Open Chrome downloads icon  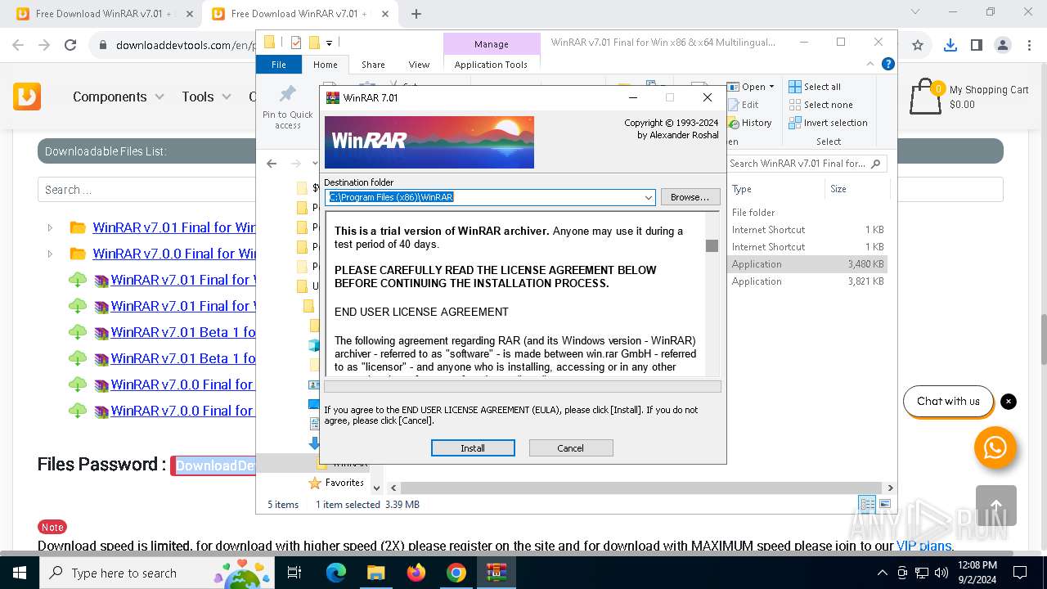point(950,45)
